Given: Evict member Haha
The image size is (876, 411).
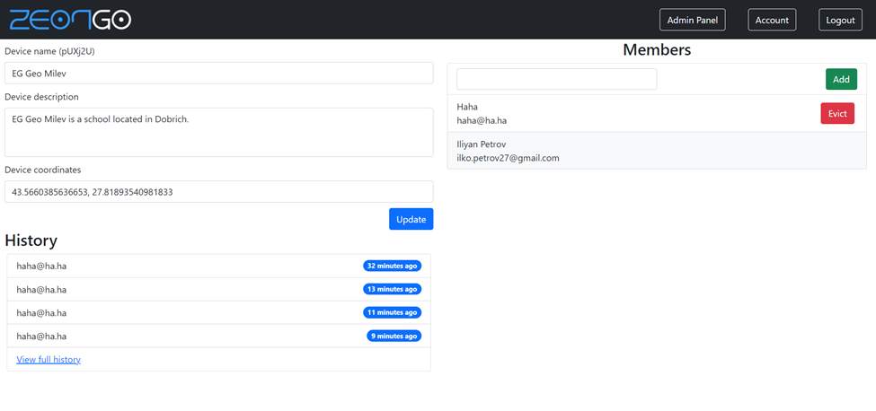Looking at the screenshot, I should click(837, 113).
